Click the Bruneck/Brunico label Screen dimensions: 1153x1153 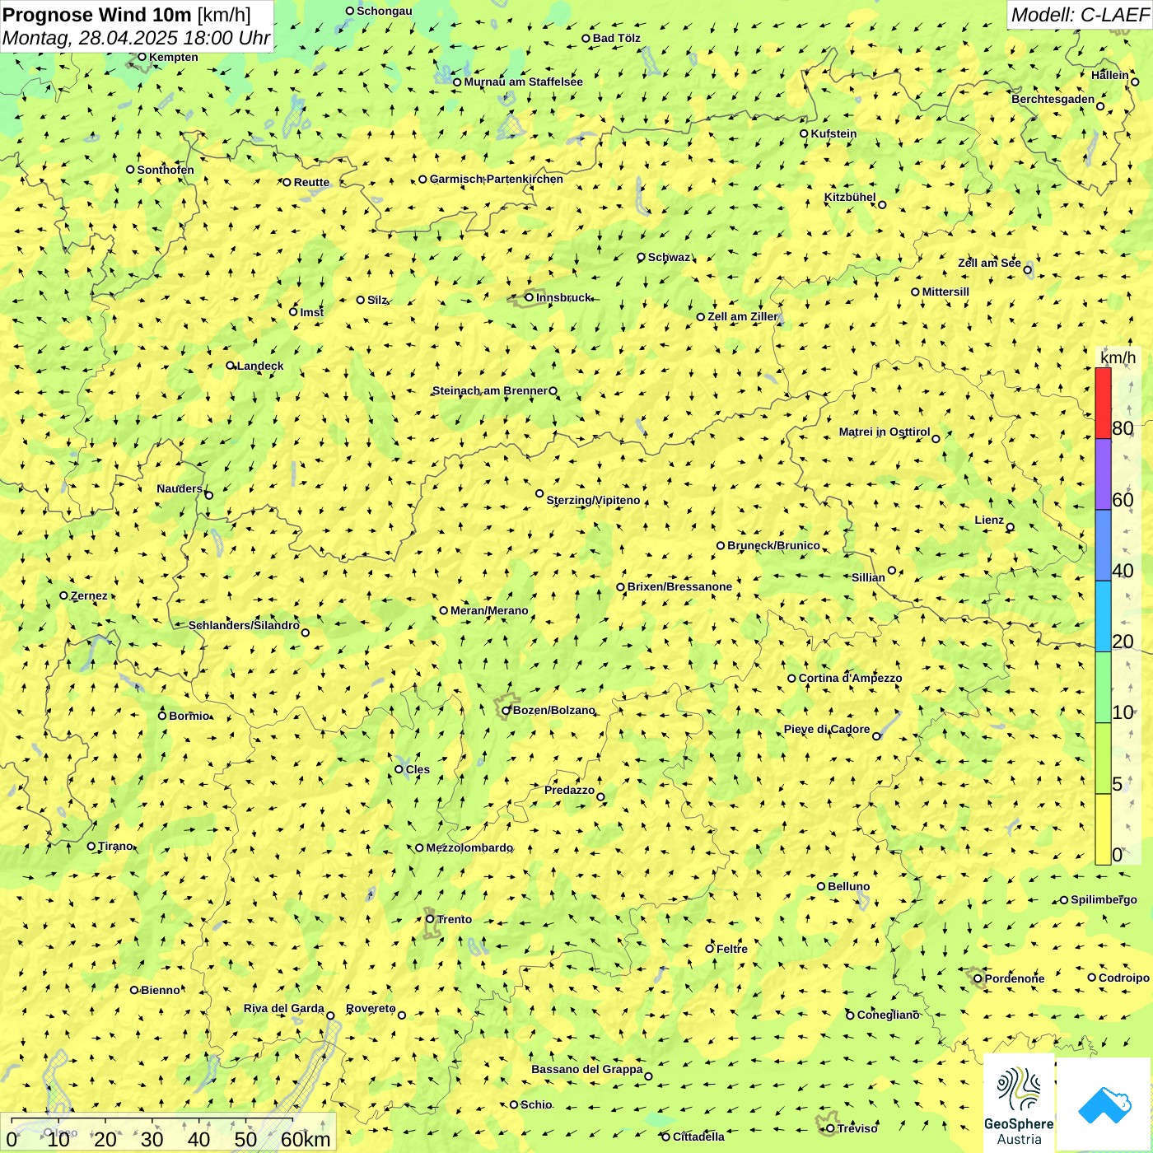pos(773,545)
